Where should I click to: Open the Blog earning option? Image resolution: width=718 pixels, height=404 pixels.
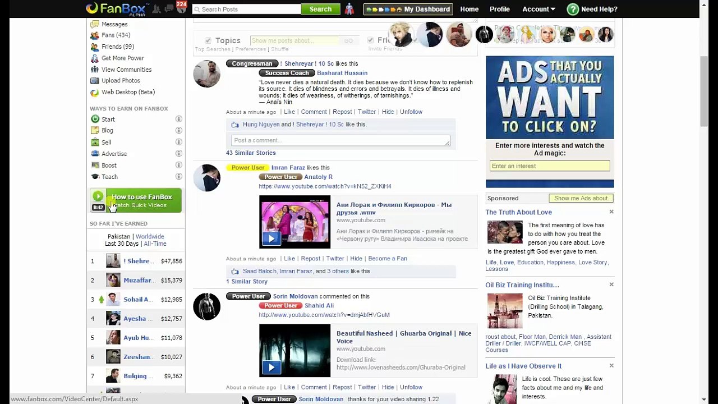pos(107,130)
